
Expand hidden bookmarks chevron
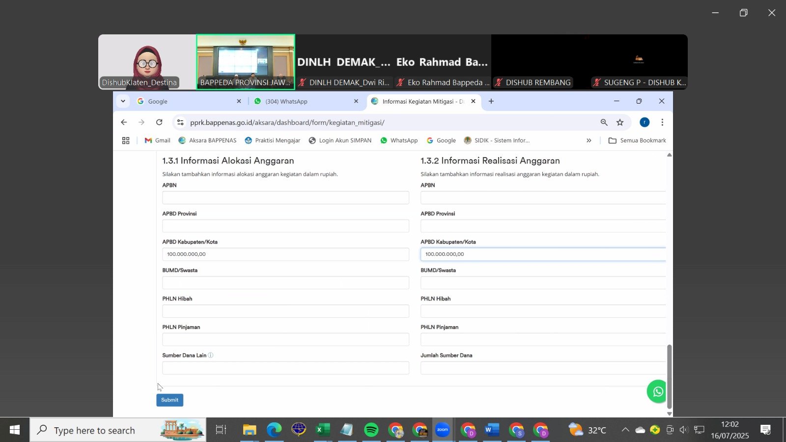pos(589,140)
